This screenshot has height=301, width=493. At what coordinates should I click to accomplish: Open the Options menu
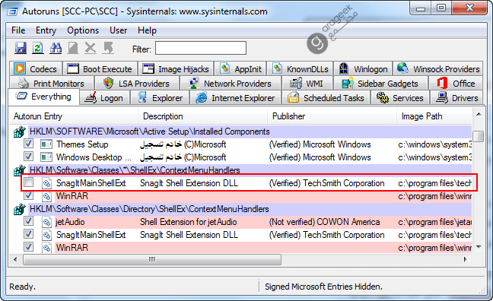[x=83, y=30]
